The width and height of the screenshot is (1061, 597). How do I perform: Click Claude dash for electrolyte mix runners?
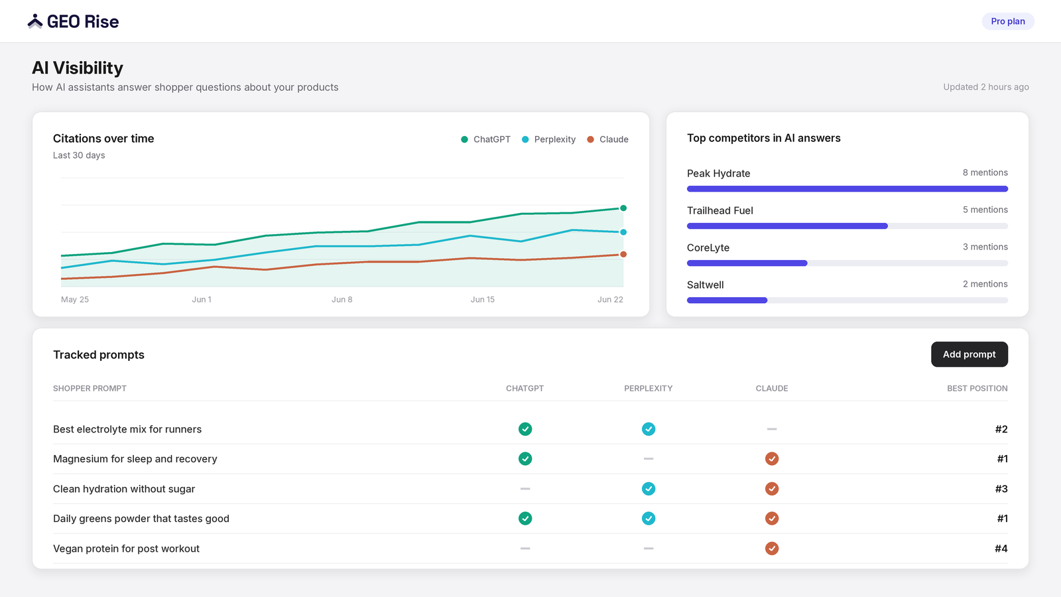coord(772,429)
